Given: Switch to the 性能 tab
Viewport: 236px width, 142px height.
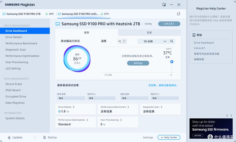Looking at the screenshot, I should 149,33.
